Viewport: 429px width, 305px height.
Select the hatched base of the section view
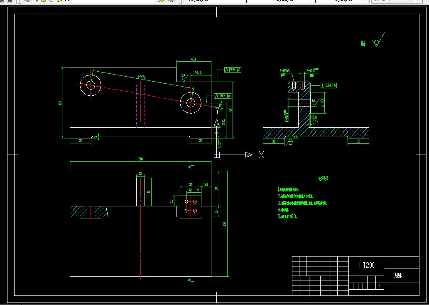click(316, 133)
